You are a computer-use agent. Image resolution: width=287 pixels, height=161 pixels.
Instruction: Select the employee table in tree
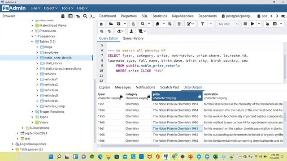[51, 52]
